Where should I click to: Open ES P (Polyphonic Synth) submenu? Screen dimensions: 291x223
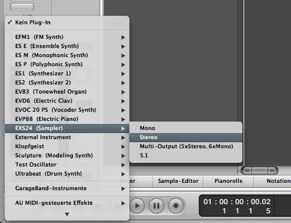67,64
